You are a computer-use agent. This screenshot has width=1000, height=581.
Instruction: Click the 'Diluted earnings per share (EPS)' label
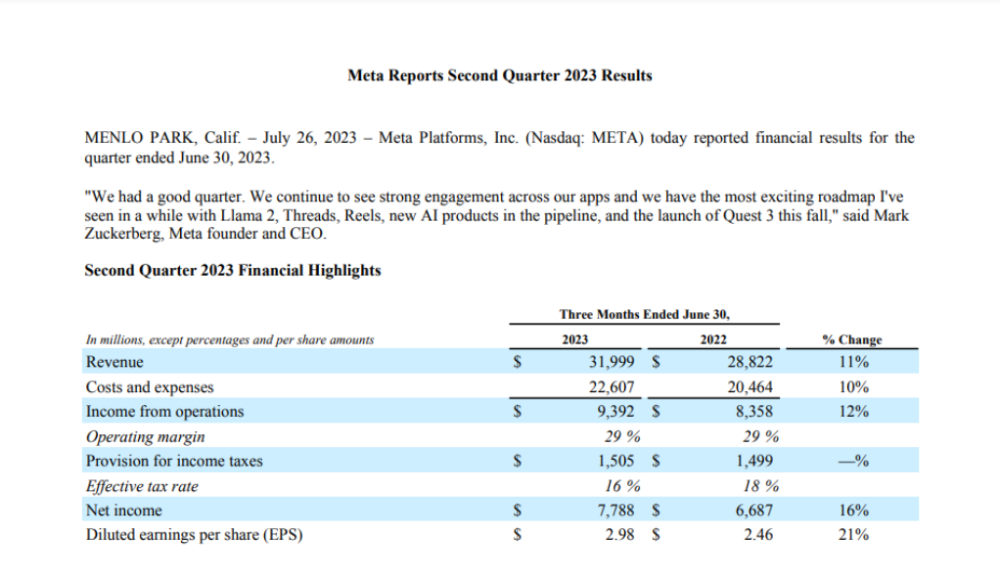pos(195,534)
